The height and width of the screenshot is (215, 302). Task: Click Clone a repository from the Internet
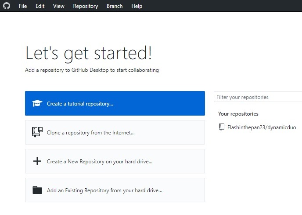pyautogui.click(x=115, y=132)
